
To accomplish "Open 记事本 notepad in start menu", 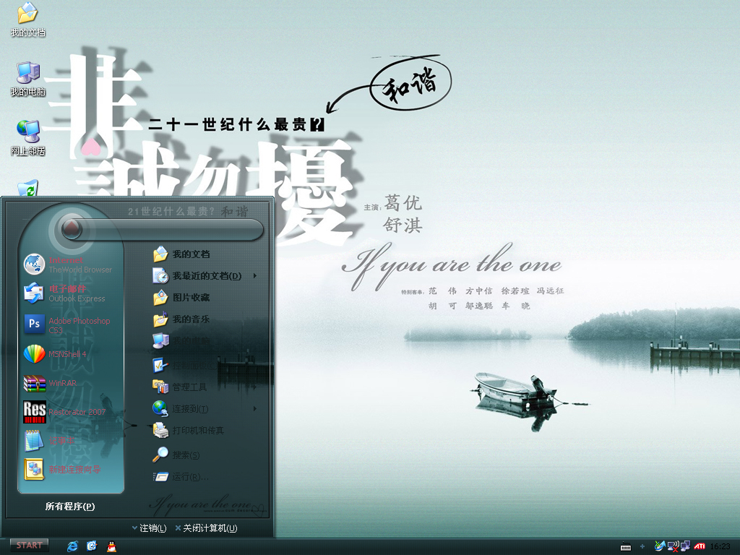I will point(49,441).
